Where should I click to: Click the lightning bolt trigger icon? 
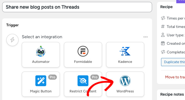click(13, 40)
